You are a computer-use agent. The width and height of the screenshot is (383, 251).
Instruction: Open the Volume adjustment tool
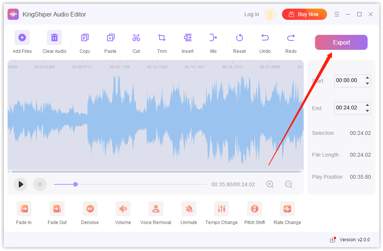pos(123,209)
